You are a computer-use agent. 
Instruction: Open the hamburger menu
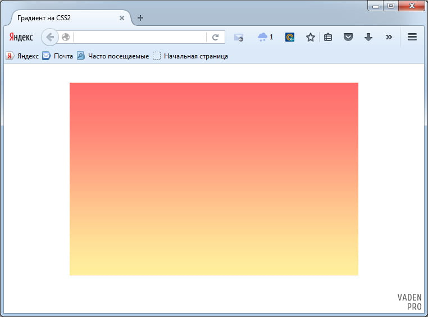click(x=412, y=37)
